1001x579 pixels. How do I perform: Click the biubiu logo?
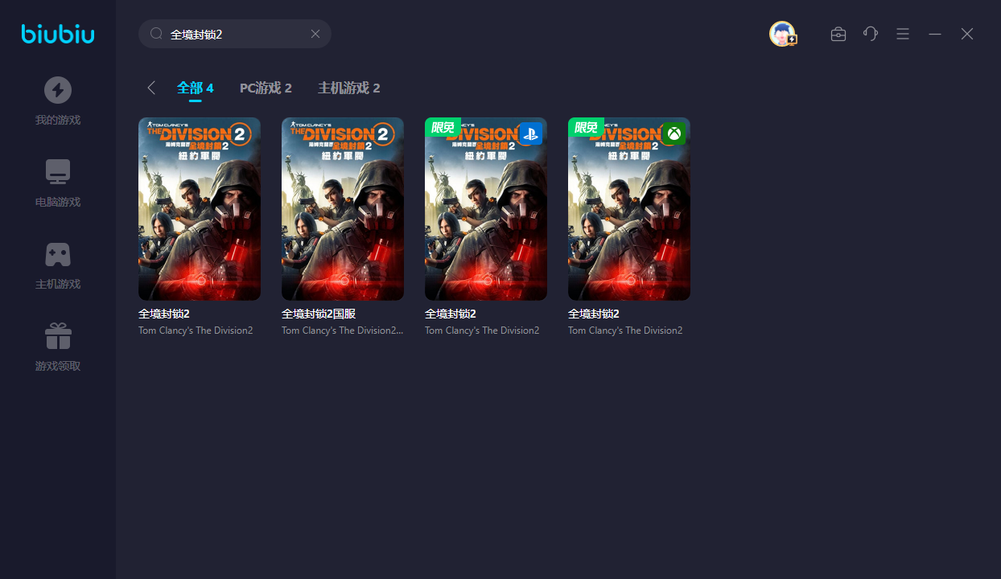point(58,34)
